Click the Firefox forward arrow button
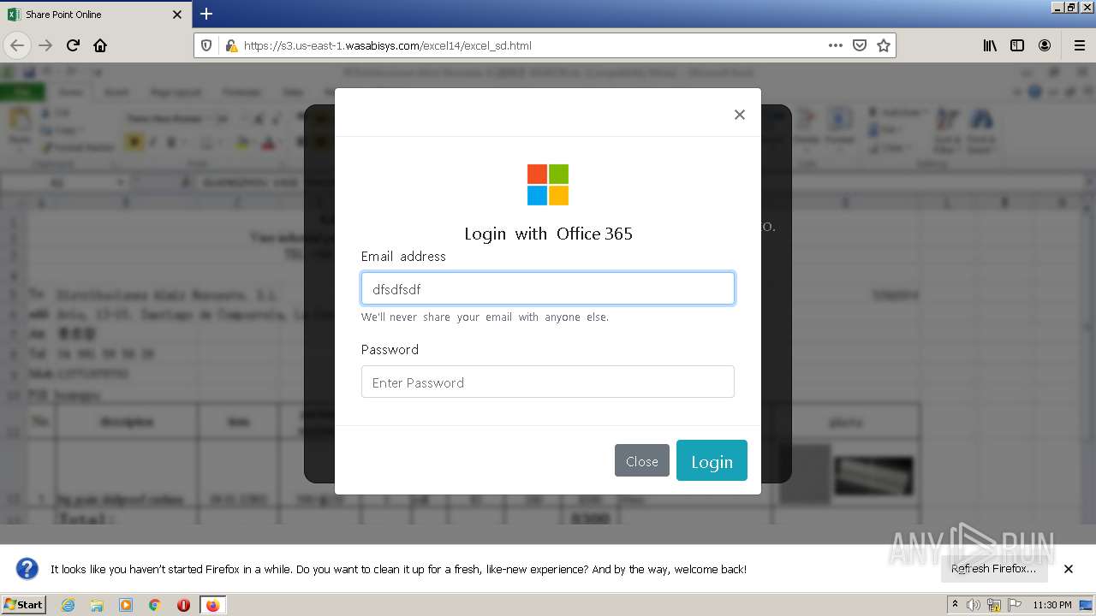The image size is (1096, 616). (x=45, y=45)
